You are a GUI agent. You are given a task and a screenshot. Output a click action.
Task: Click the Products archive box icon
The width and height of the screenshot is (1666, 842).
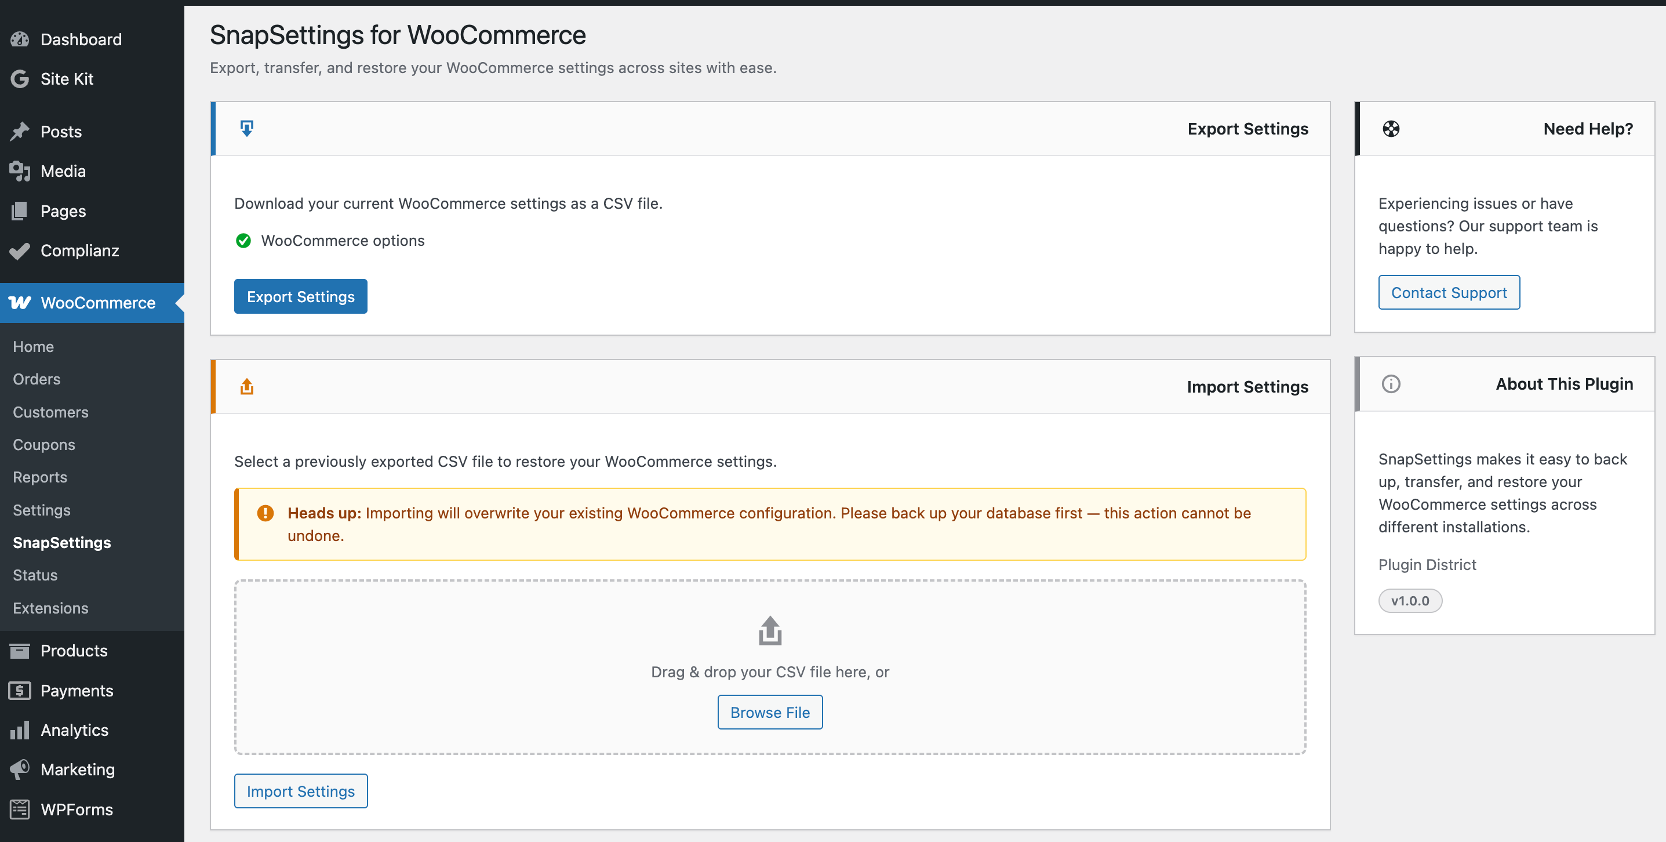19,651
